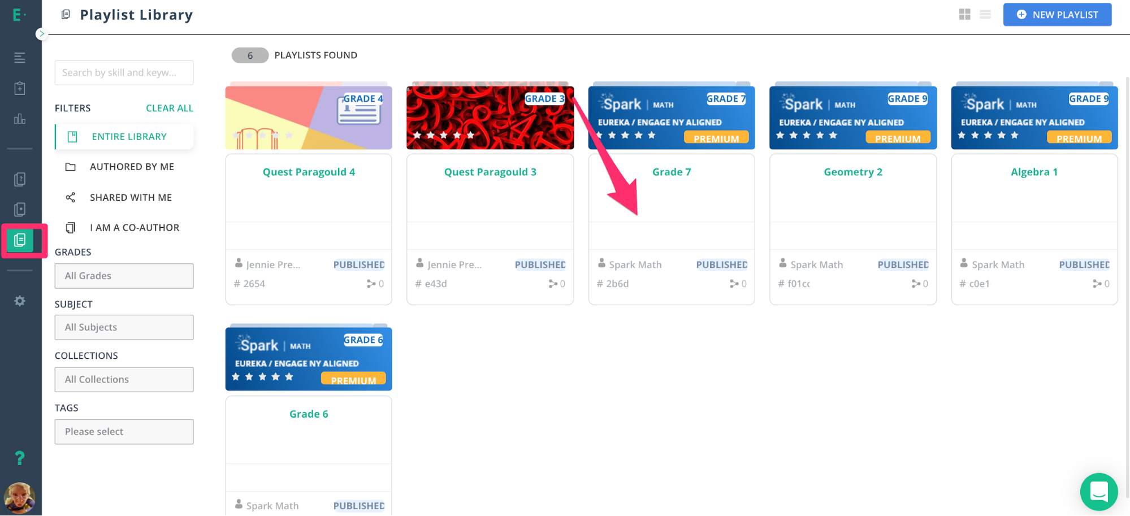
Task: Create a new playlist
Action: [1057, 15]
